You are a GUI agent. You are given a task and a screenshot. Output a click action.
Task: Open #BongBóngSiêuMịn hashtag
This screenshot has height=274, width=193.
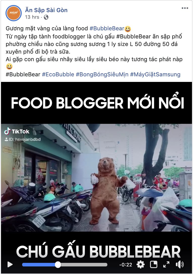(102, 75)
